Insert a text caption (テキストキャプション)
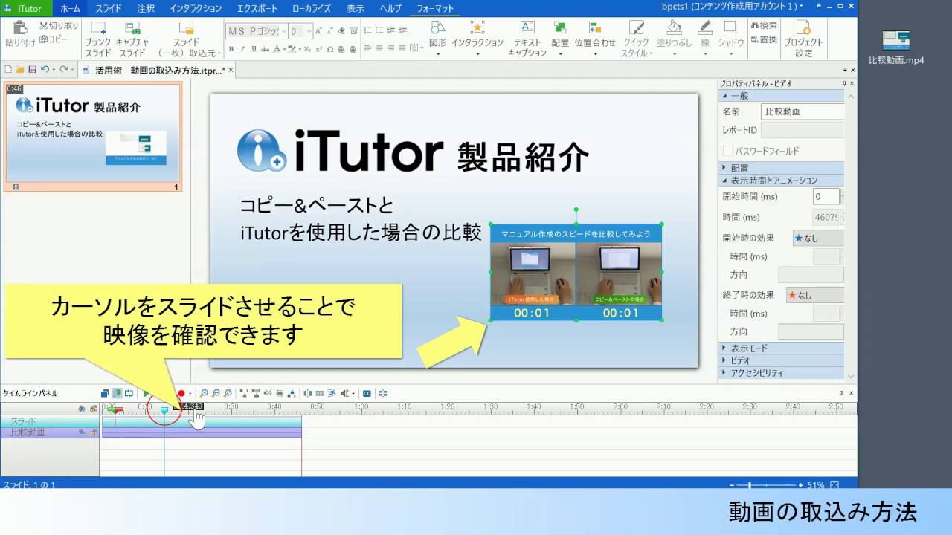Screen dimensions: 952x535 [x=527, y=39]
